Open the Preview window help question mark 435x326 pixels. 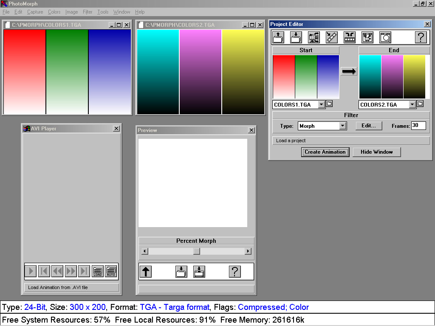pyautogui.click(x=234, y=272)
